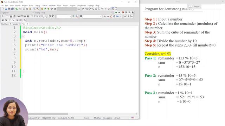
Task: Close the *a.c editor tab
Action: 27,24
